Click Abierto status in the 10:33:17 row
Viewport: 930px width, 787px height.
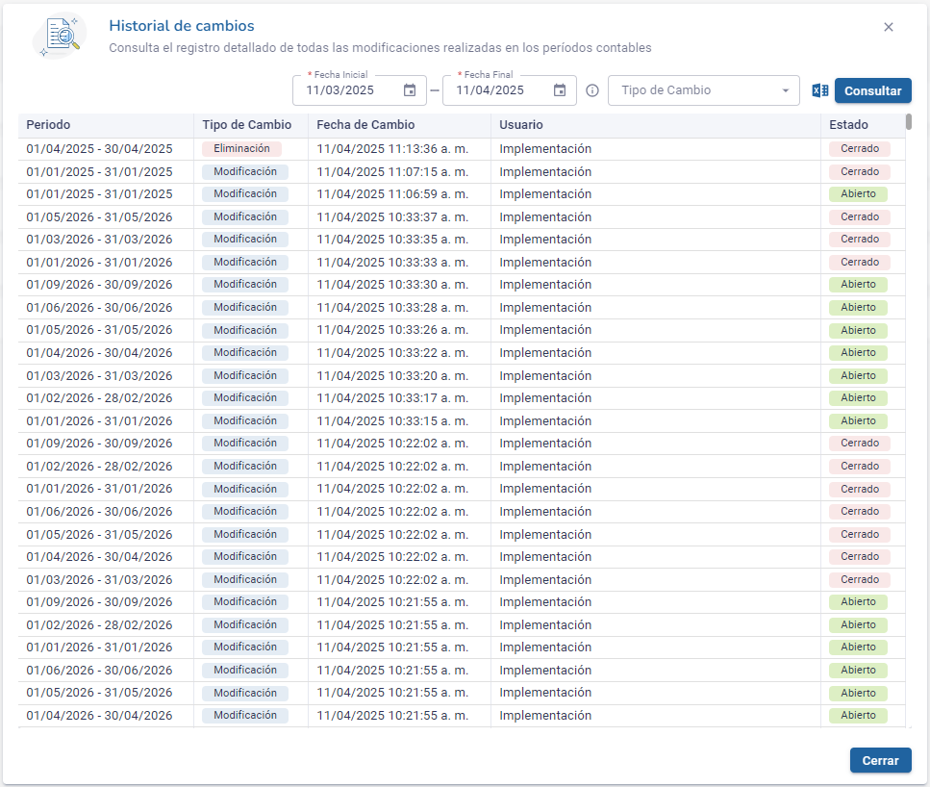pos(858,397)
